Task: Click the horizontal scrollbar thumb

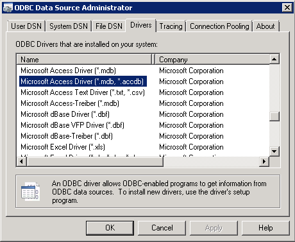Action: tap(95, 161)
